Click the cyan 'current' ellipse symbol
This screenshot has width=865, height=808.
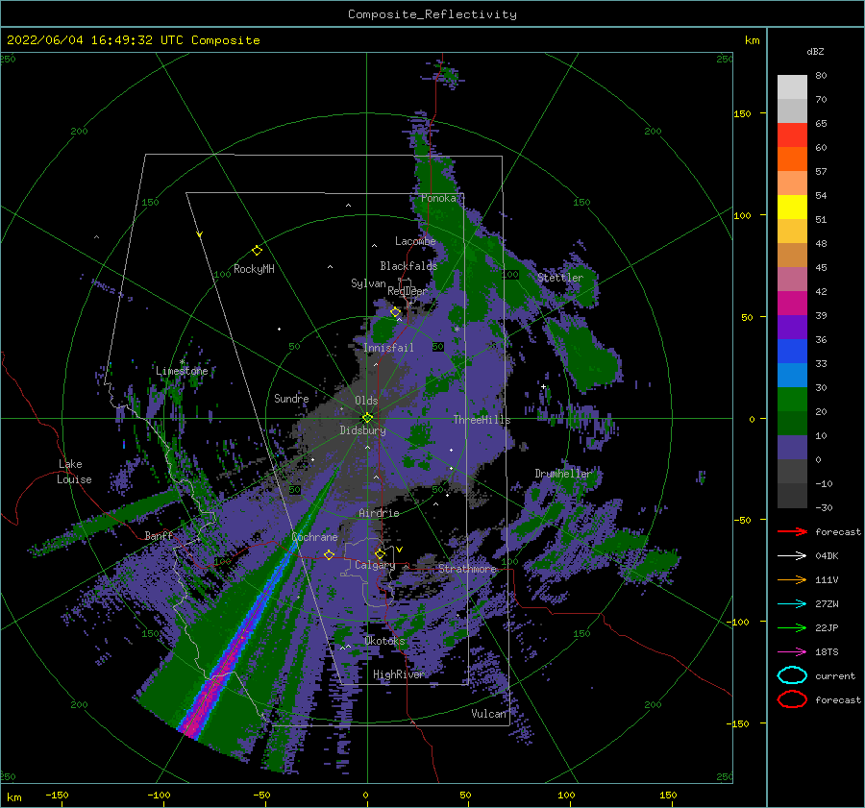792,675
